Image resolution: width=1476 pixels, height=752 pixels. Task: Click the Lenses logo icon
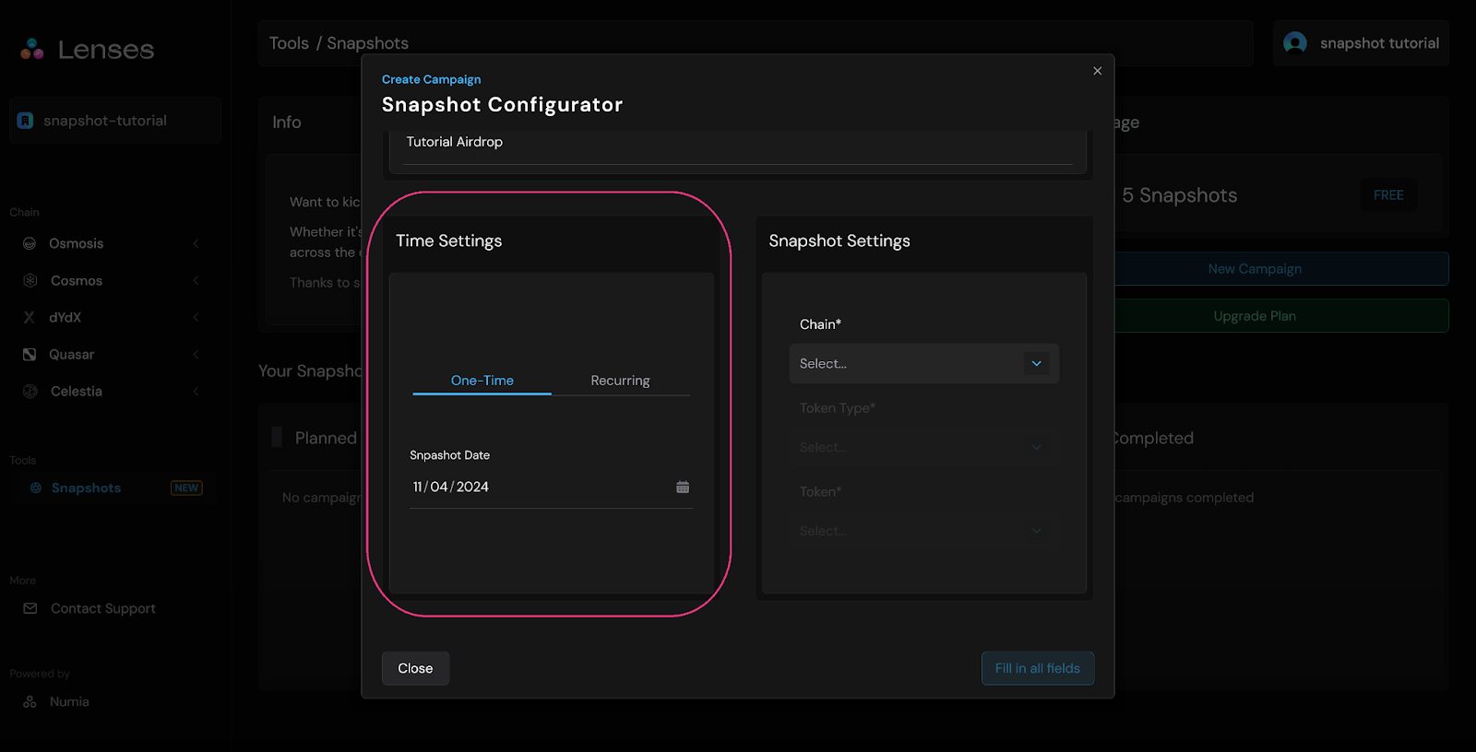tap(32, 49)
